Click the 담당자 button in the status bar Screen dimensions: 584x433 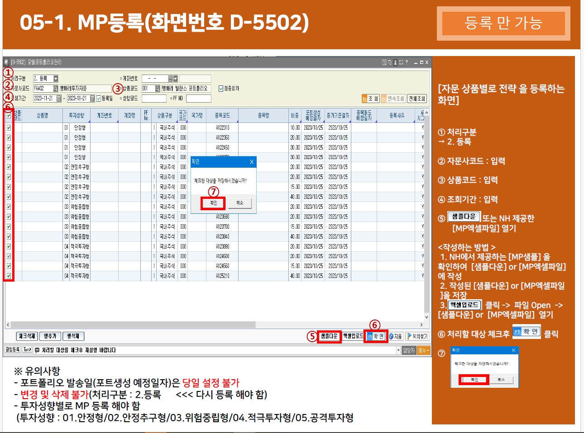tap(409, 350)
